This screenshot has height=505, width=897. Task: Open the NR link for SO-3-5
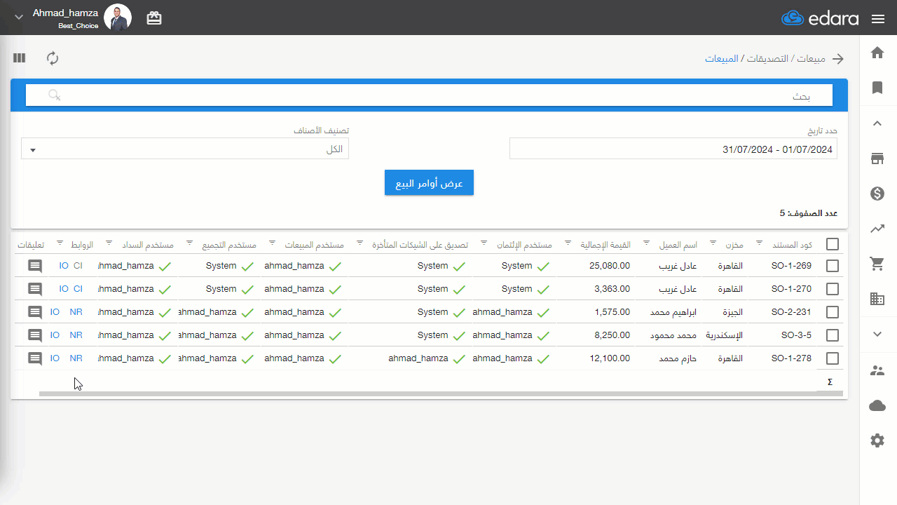point(76,335)
